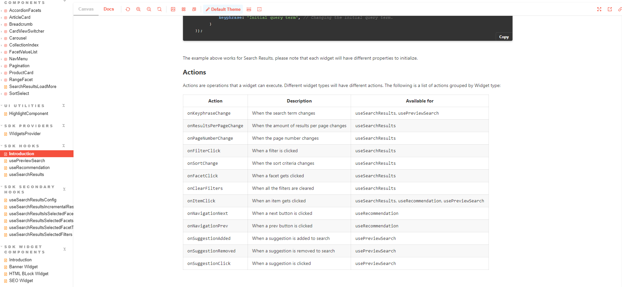Click the SortSelect component grid icon

6,94
